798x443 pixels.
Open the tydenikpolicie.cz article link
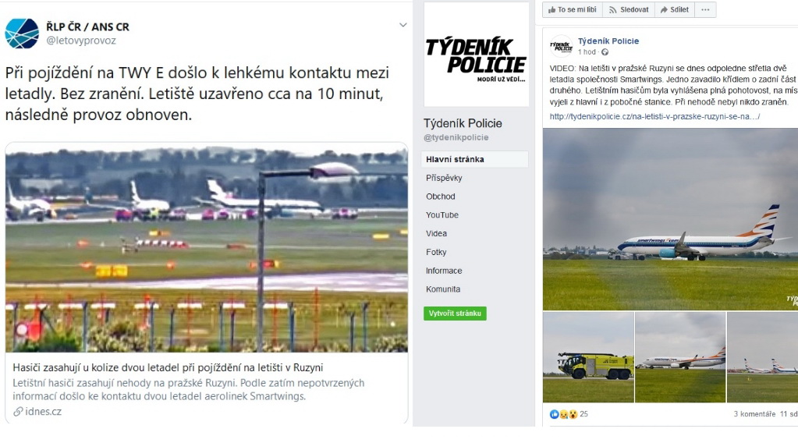pos(654,116)
